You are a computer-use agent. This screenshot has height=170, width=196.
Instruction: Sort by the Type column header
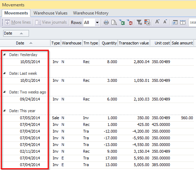tap(56, 43)
